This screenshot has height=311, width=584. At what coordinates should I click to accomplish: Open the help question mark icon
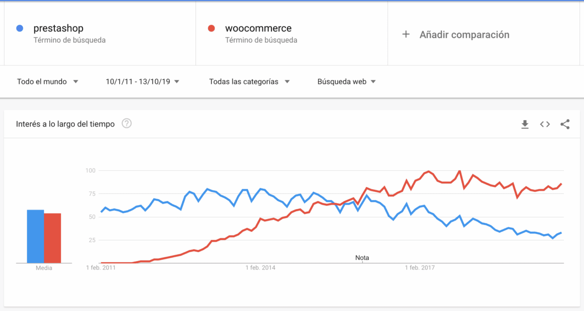(127, 123)
